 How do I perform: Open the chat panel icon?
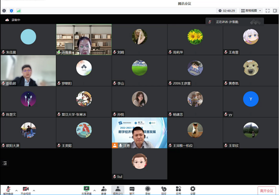132,190
